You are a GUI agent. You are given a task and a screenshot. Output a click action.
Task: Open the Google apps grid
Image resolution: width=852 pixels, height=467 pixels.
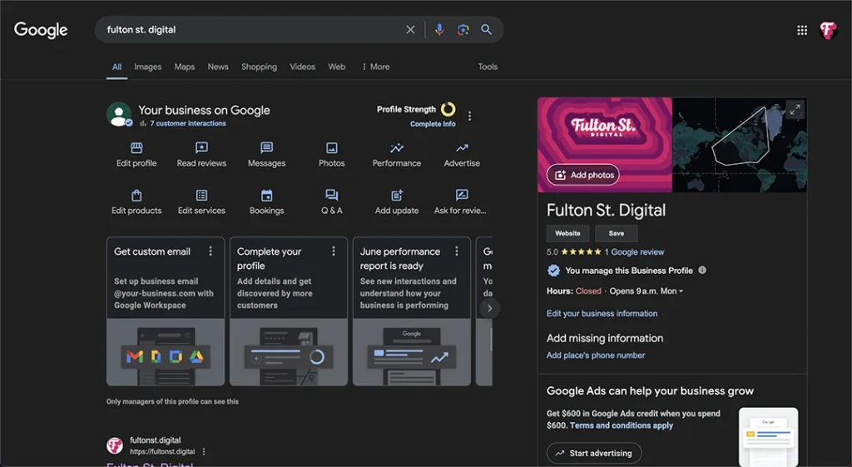802,31
